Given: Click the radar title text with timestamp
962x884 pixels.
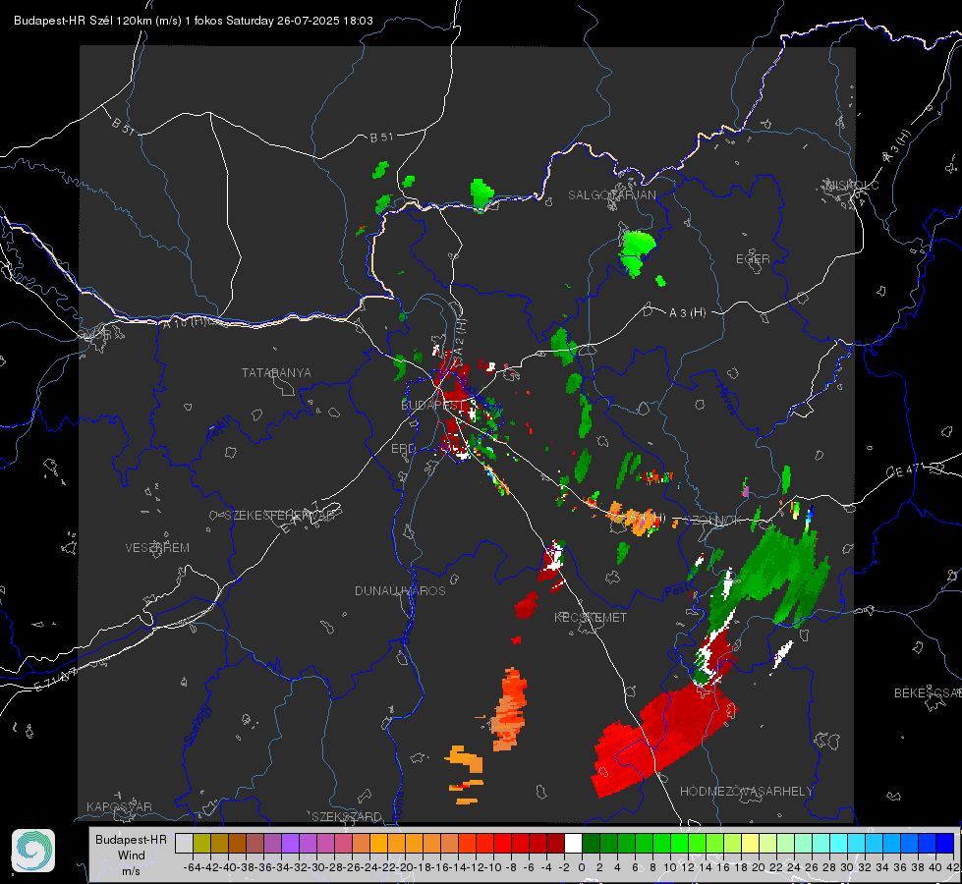Looking at the screenshot, I should tap(194, 21).
